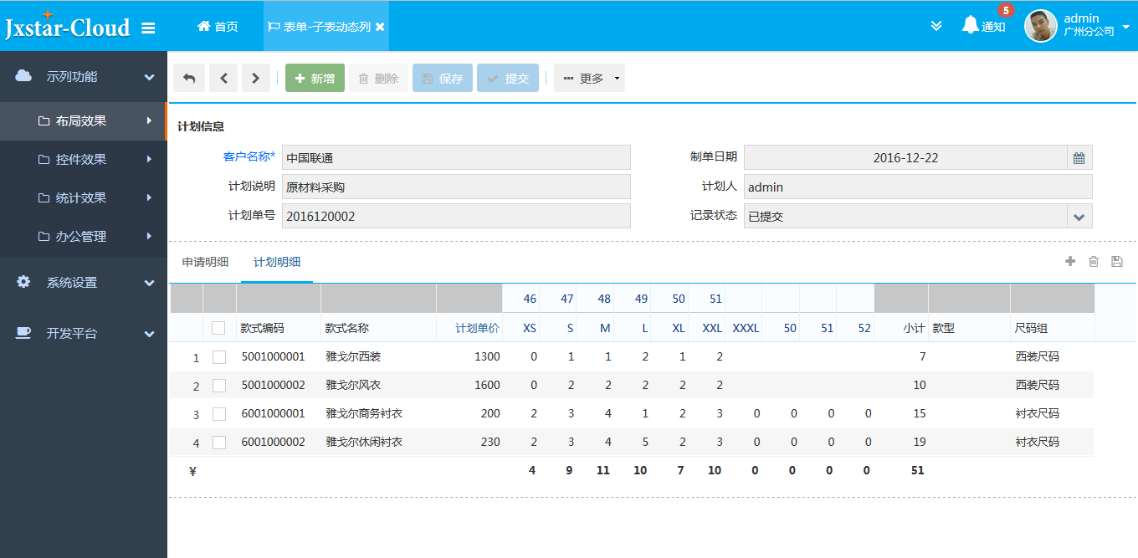Click the 提交 submit button

tap(508, 78)
